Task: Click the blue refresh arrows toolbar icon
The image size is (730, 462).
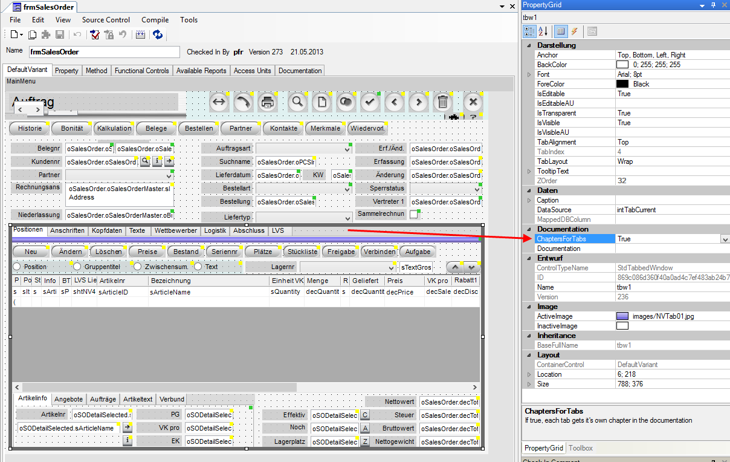Action: (158, 34)
